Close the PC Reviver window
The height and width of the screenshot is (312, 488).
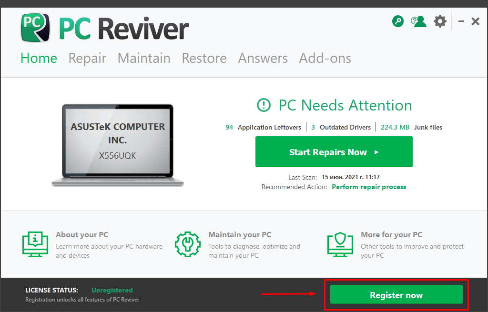(475, 21)
